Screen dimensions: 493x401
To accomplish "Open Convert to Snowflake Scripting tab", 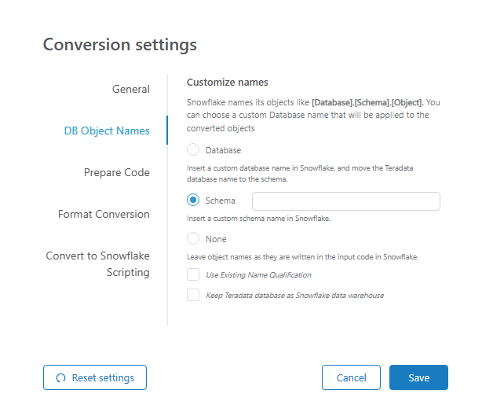I will pos(98,264).
